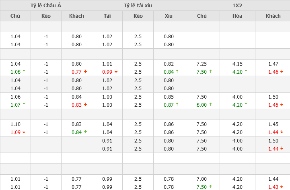Select the 1X2 header
The width and height of the screenshot is (290, 190).
[x=237, y=5]
